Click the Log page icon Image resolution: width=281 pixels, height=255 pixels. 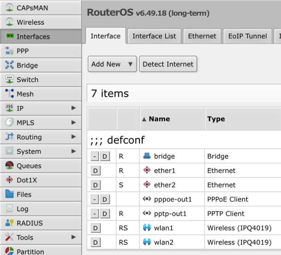[9, 208]
